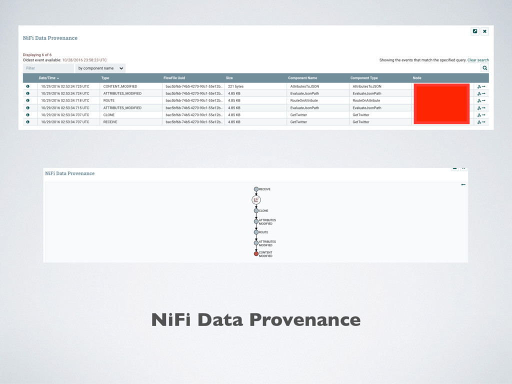Click the '221 bytes' size cell

(236, 86)
